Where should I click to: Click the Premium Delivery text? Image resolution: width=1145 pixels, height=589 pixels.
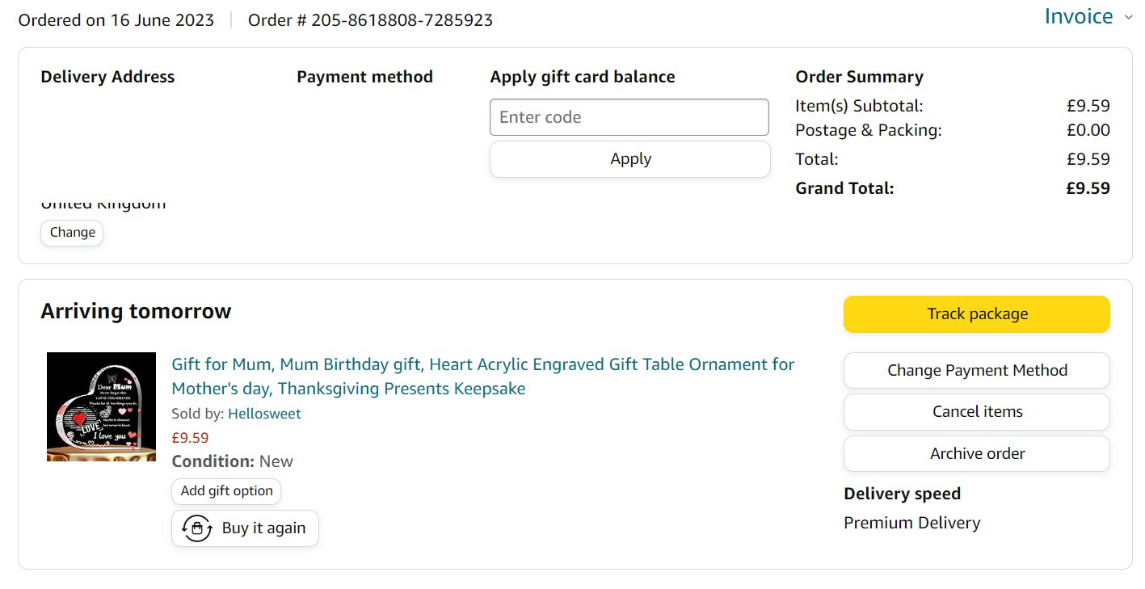click(911, 523)
